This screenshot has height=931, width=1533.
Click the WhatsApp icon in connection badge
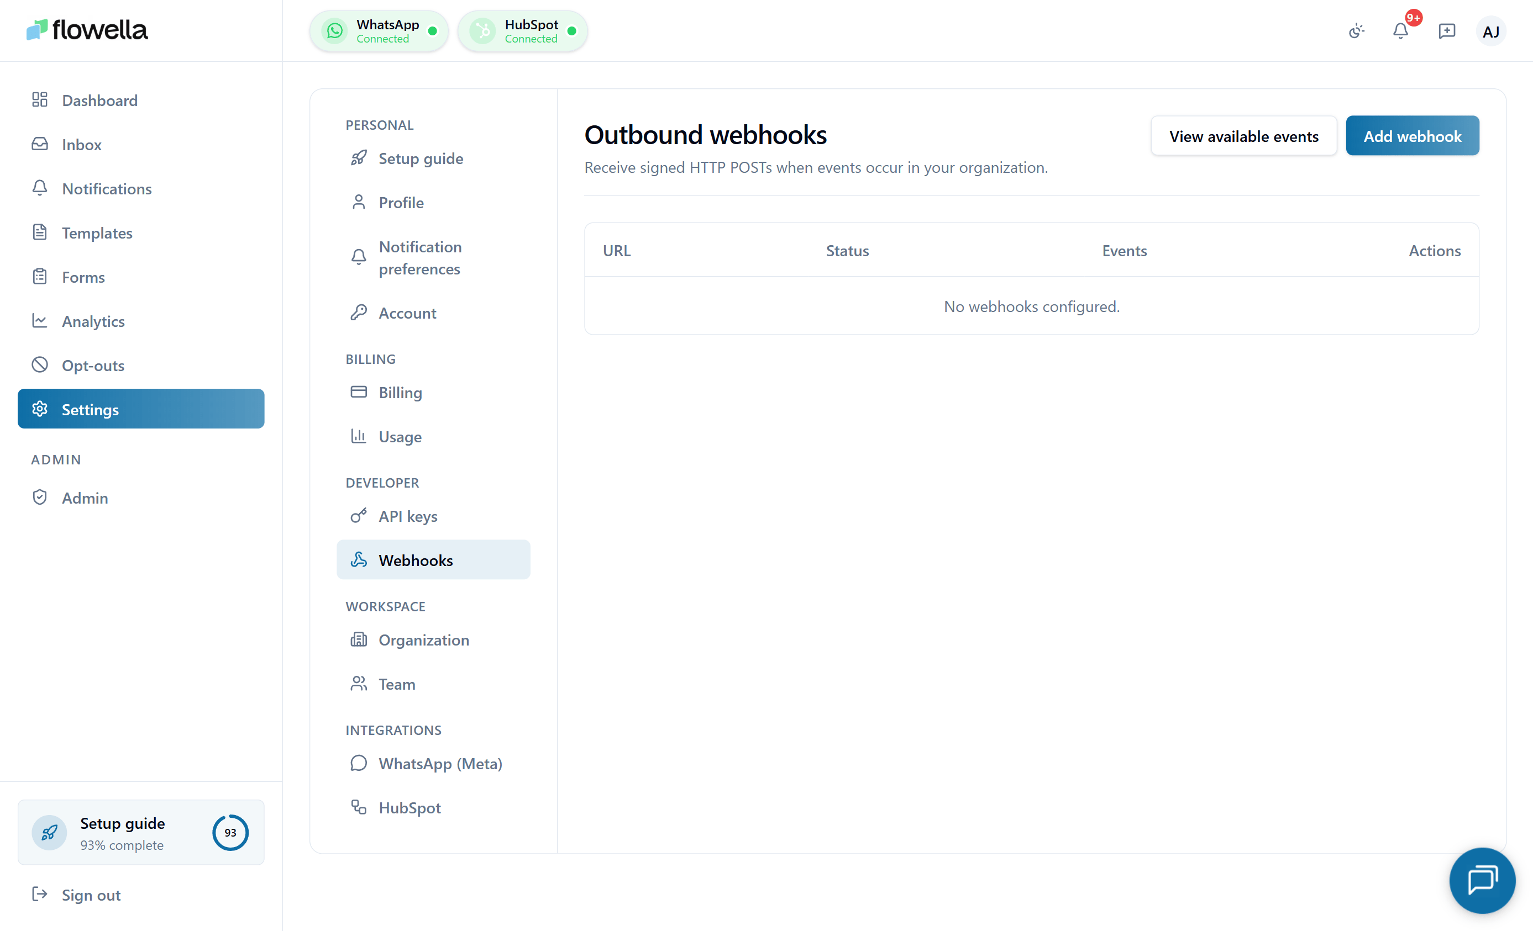[x=335, y=30]
